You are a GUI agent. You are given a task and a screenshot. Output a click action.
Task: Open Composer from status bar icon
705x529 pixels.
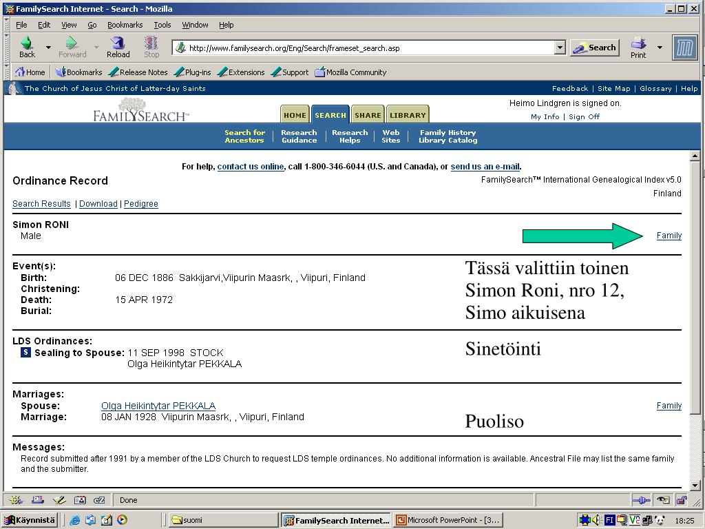59,500
